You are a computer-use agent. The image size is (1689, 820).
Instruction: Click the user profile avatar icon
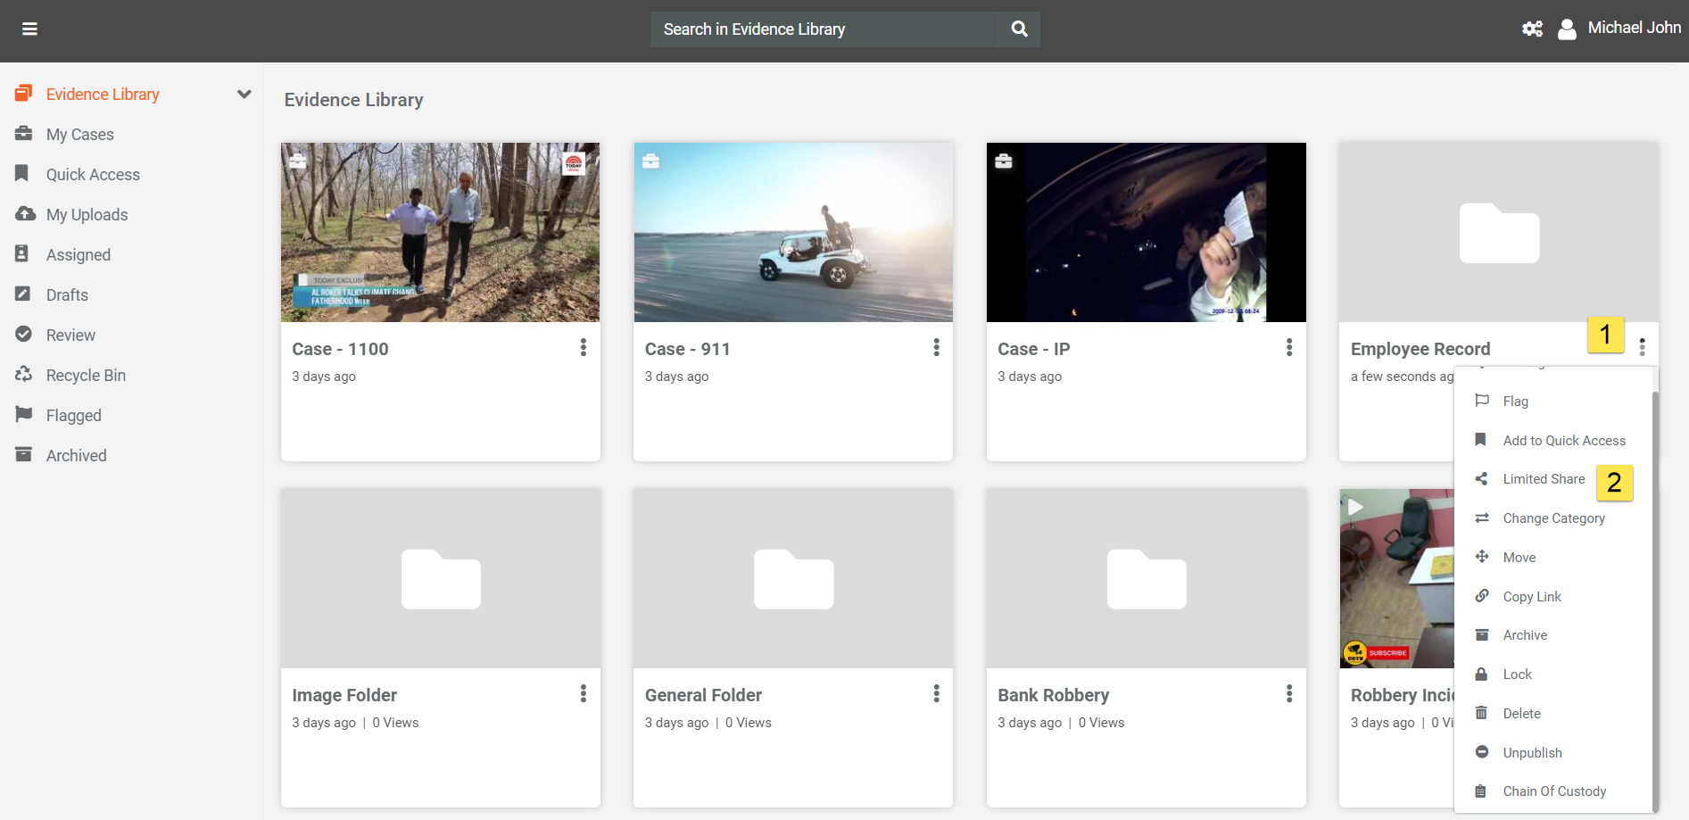point(1567,29)
